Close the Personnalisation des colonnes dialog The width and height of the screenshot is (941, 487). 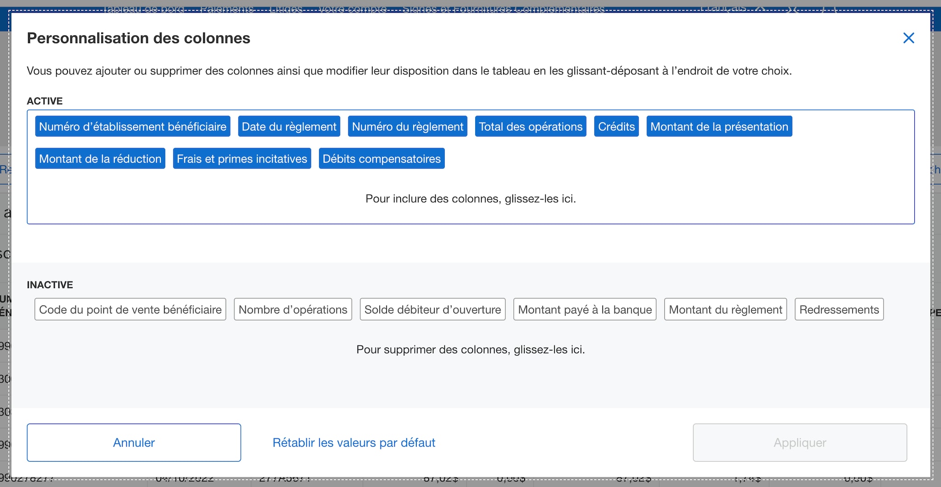[x=908, y=38]
